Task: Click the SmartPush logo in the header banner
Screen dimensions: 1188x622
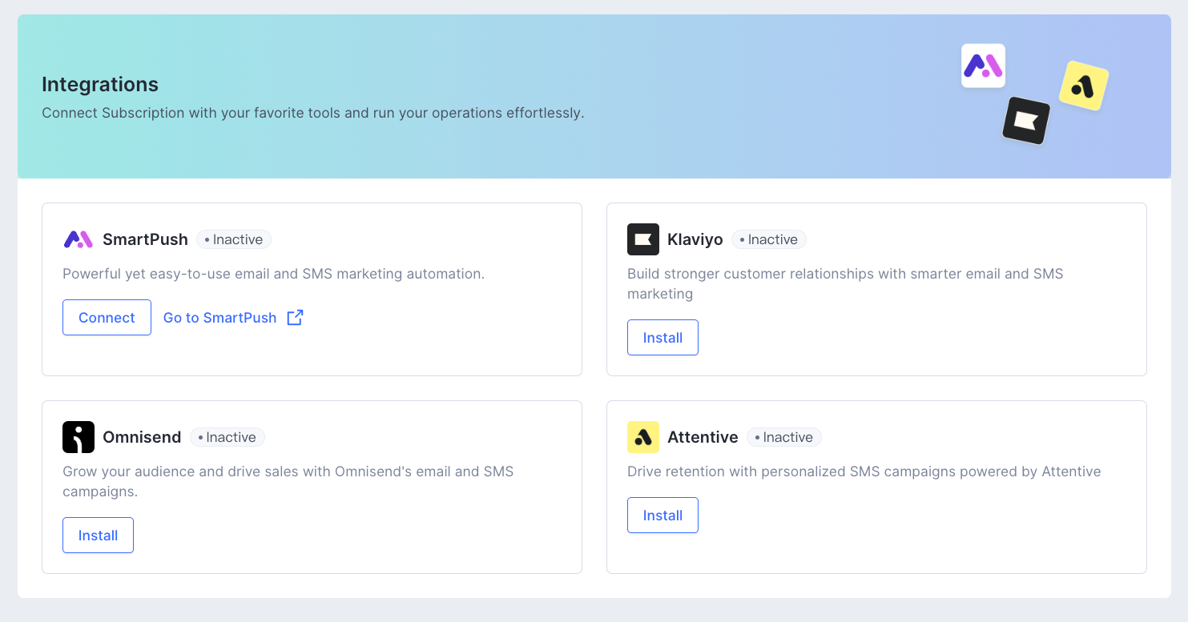Action: (983, 66)
